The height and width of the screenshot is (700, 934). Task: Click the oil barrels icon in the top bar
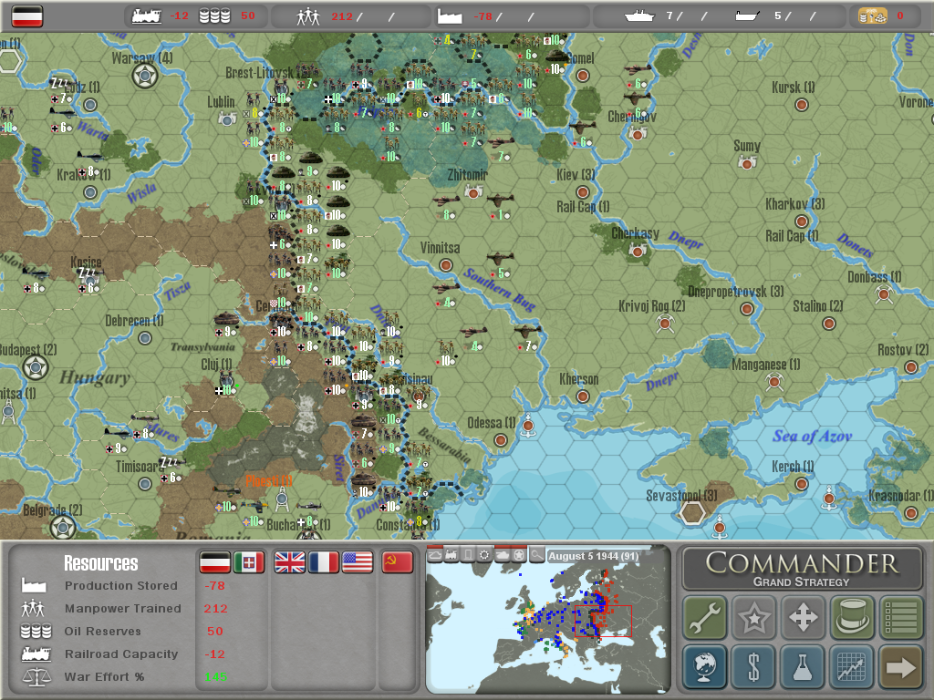(x=214, y=16)
